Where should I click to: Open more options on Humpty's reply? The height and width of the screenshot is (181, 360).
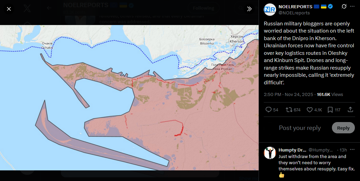352,150
